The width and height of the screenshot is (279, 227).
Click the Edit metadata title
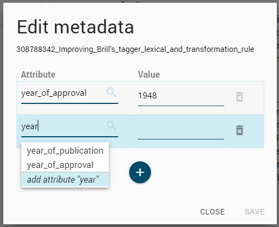[75, 27]
